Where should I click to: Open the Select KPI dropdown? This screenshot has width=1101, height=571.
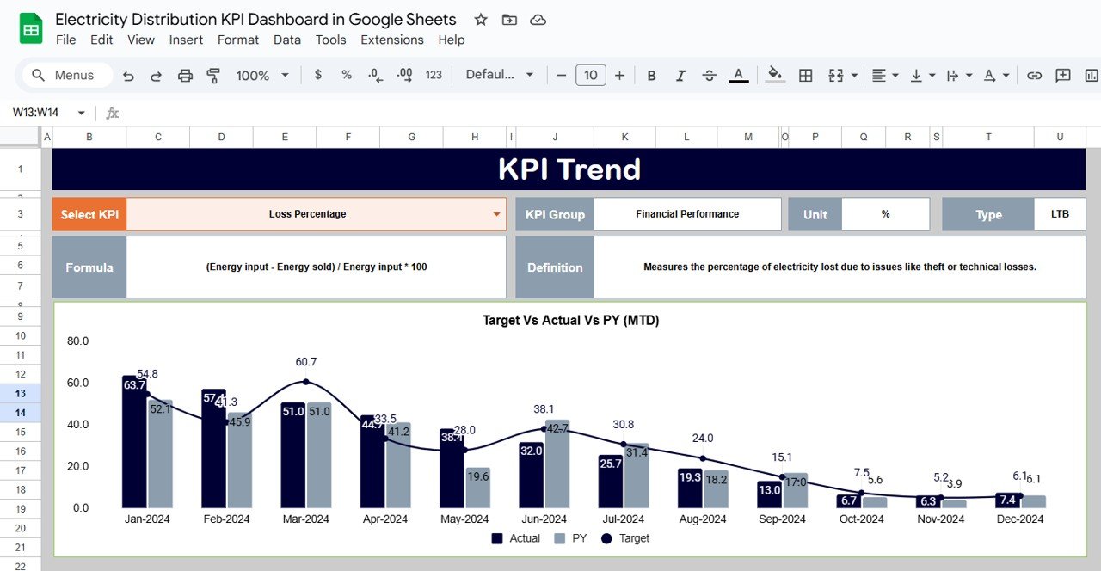coord(496,213)
